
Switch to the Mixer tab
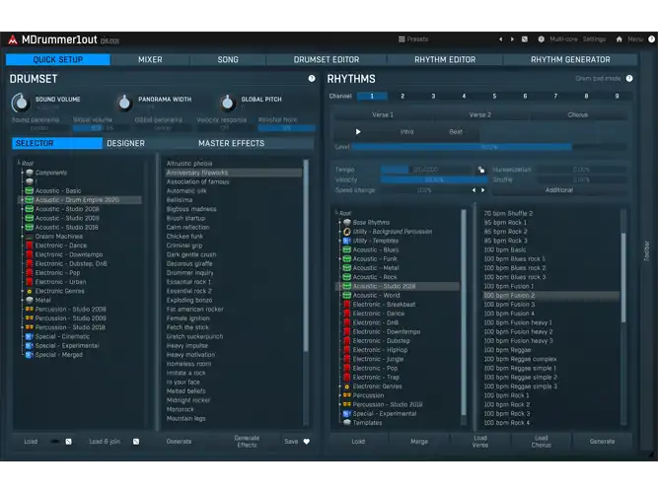pyautogui.click(x=150, y=59)
